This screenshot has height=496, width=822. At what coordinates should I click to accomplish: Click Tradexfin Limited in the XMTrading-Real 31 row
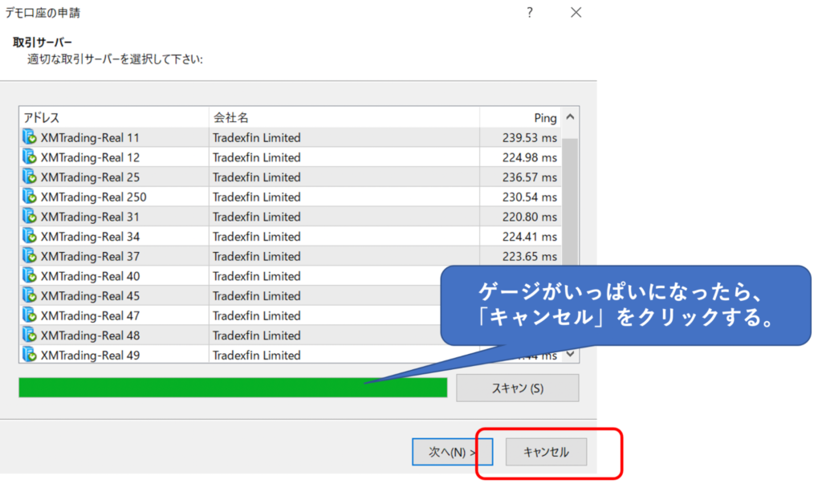[x=256, y=217]
